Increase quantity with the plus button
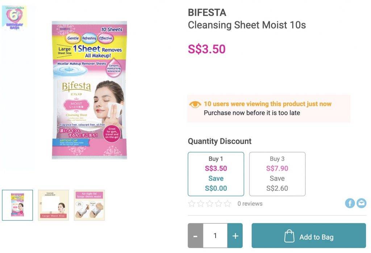This screenshot has height=253, width=371. pyautogui.click(x=235, y=236)
